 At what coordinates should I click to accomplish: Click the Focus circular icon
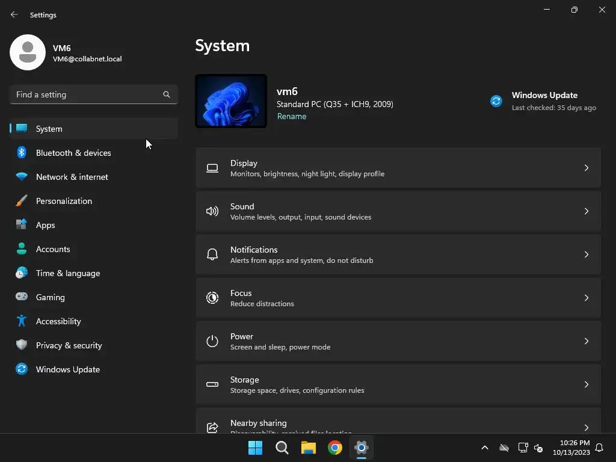click(x=212, y=298)
